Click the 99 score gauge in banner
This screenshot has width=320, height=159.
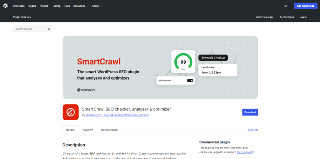pos(183,62)
